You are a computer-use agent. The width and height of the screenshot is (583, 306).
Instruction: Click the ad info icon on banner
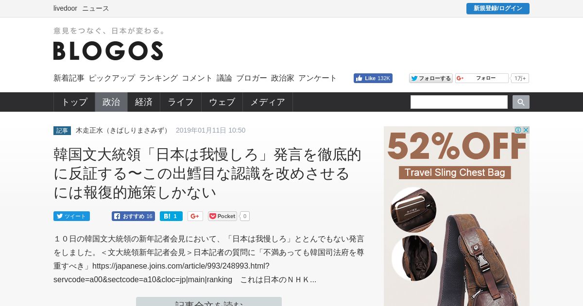tap(518, 130)
